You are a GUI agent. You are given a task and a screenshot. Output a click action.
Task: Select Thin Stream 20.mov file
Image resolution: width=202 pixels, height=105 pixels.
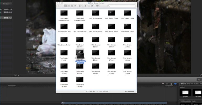pos(80,69)
